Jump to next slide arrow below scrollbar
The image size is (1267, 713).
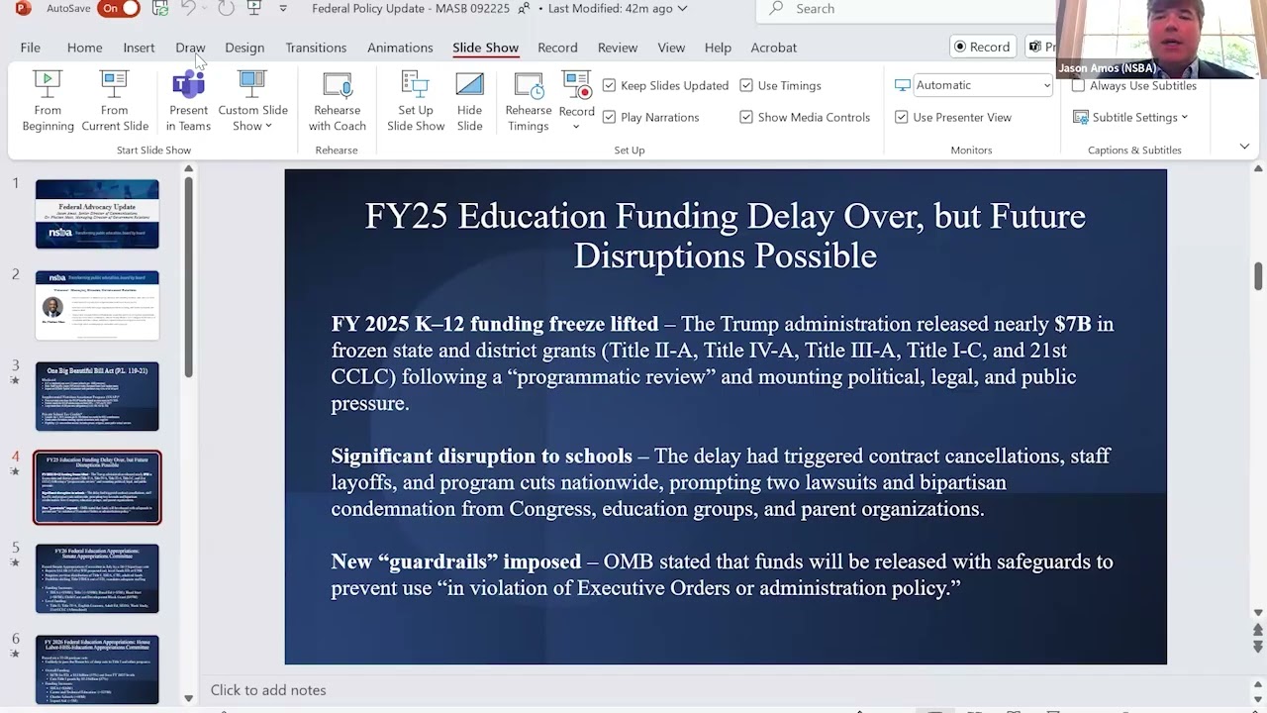click(x=1258, y=648)
